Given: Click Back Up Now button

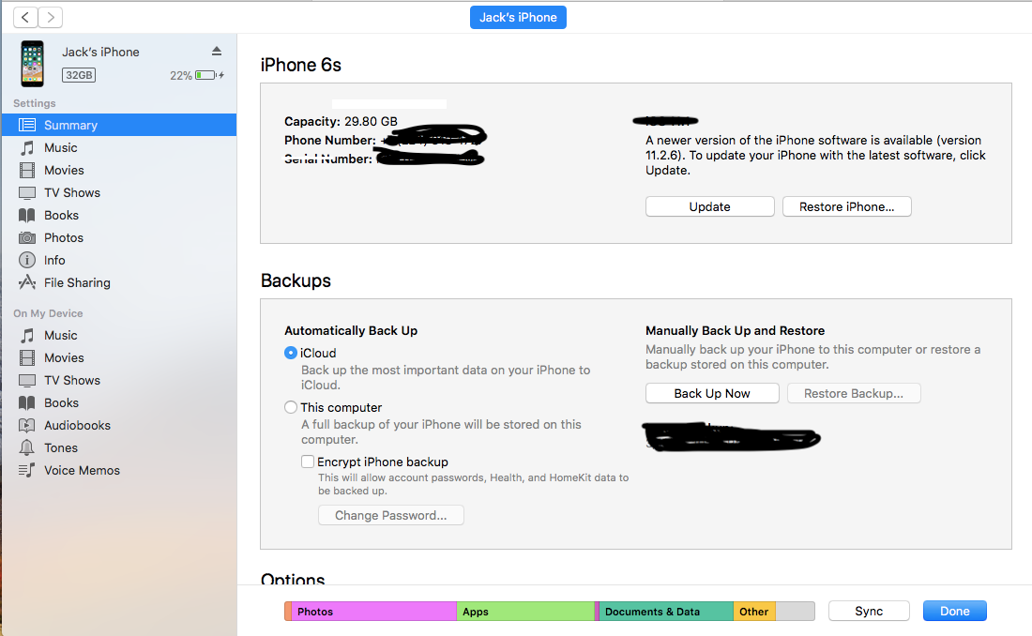Looking at the screenshot, I should 712,393.
